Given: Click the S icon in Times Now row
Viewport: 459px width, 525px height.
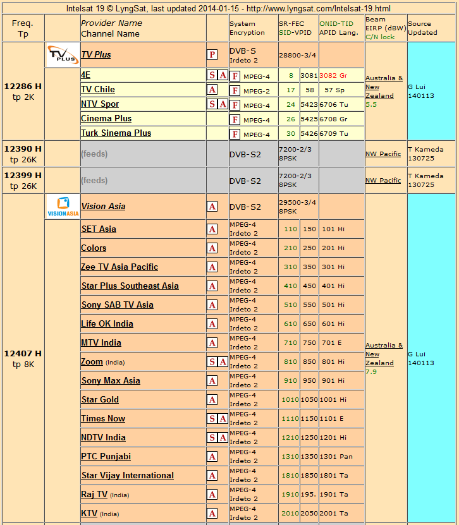Looking at the screenshot, I should coord(212,418).
